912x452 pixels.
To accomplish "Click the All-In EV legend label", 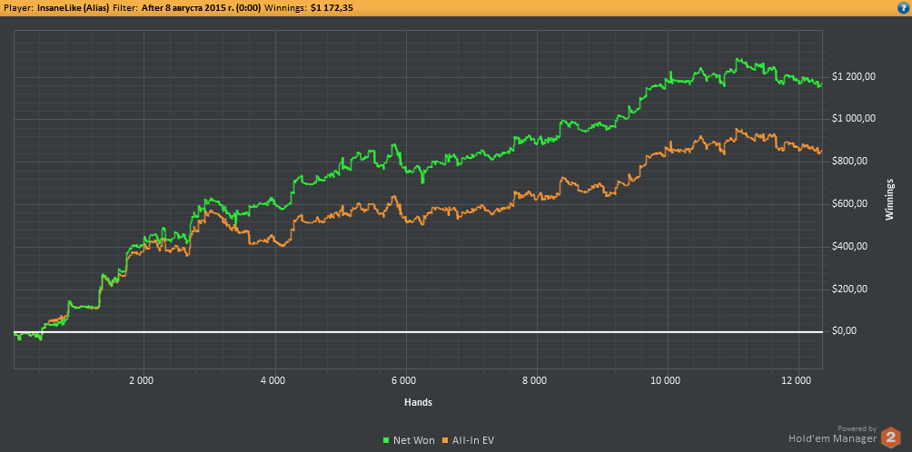I will (x=473, y=440).
